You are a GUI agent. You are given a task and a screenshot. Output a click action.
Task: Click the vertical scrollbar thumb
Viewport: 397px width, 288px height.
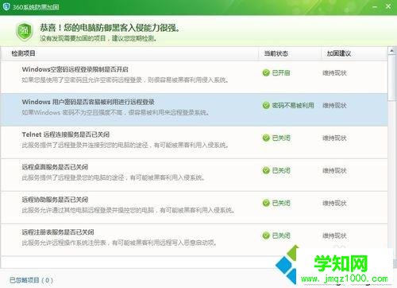point(391,78)
